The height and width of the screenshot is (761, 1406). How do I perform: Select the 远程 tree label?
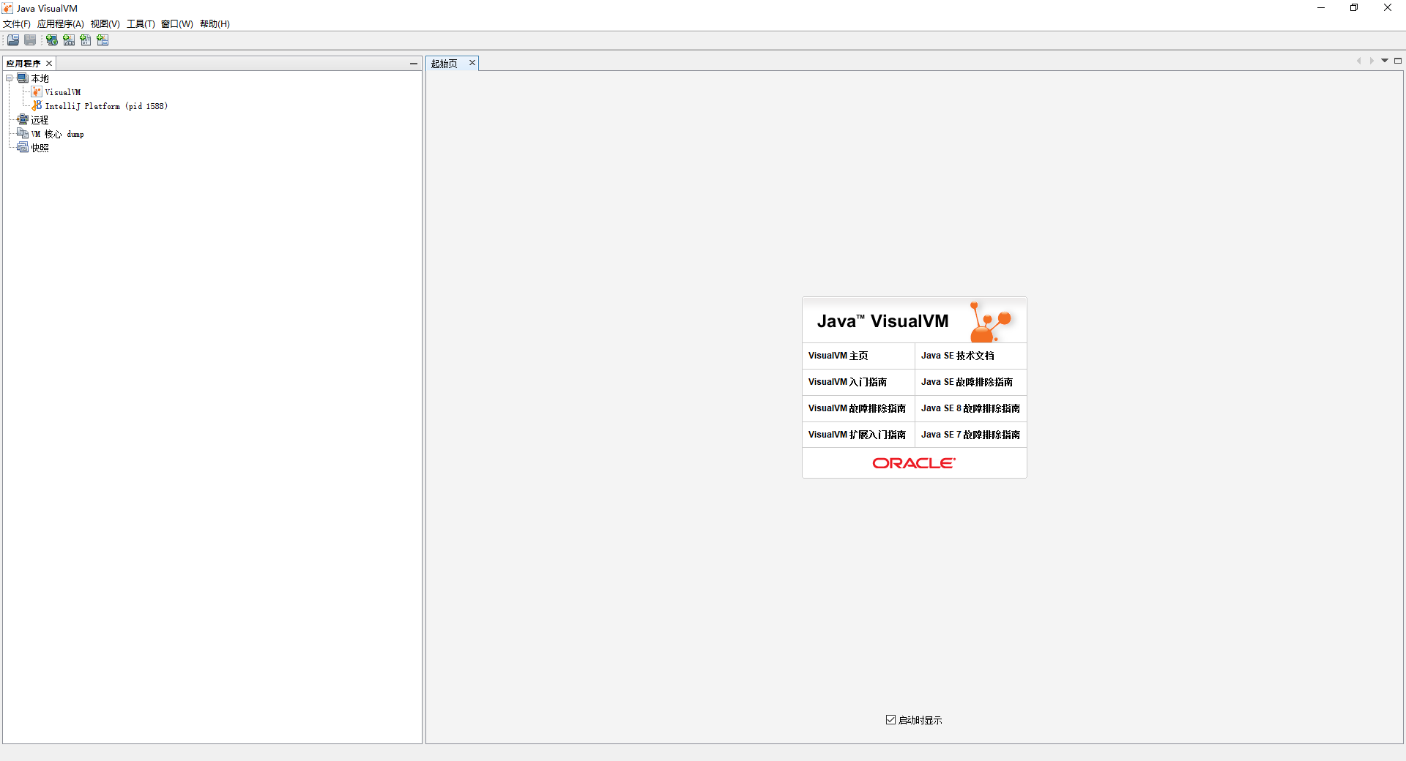(x=40, y=120)
